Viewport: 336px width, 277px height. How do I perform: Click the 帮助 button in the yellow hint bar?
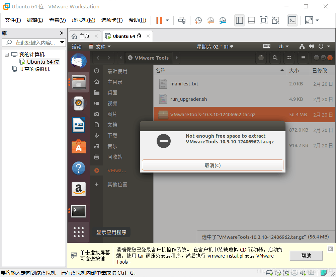click(306, 256)
